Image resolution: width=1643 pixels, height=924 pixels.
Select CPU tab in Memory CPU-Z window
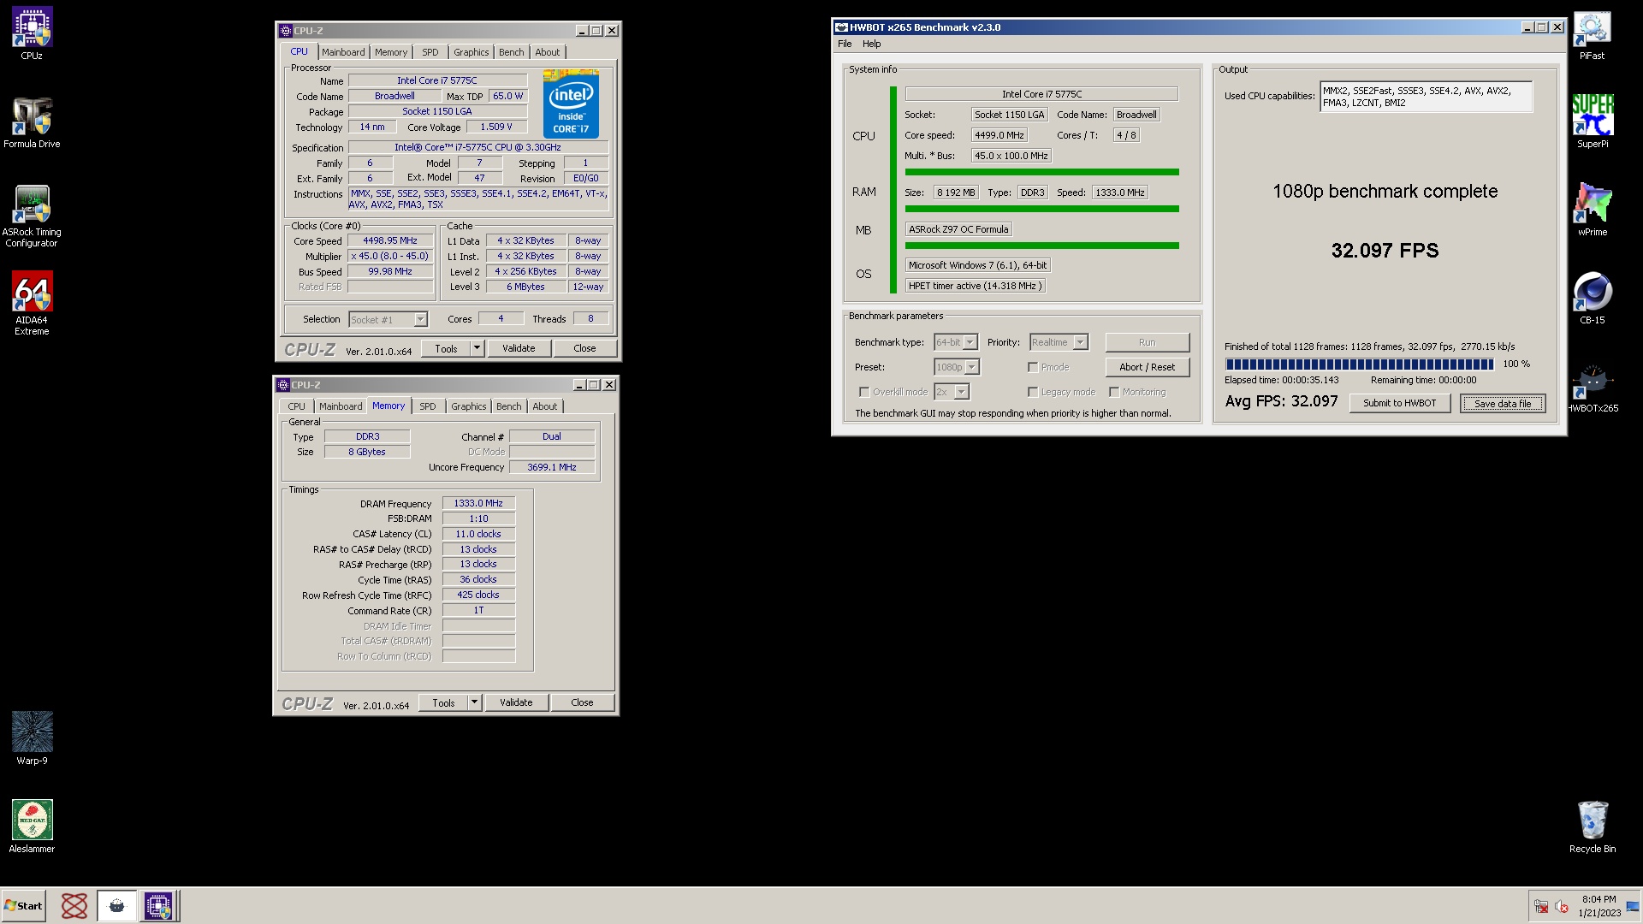tap(296, 406)
